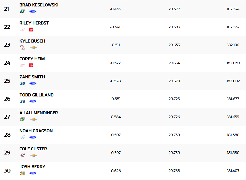Click Noah Gragson's number 4 car icon
This screenshot has height=180, width=246.
[x=22, y=137]
